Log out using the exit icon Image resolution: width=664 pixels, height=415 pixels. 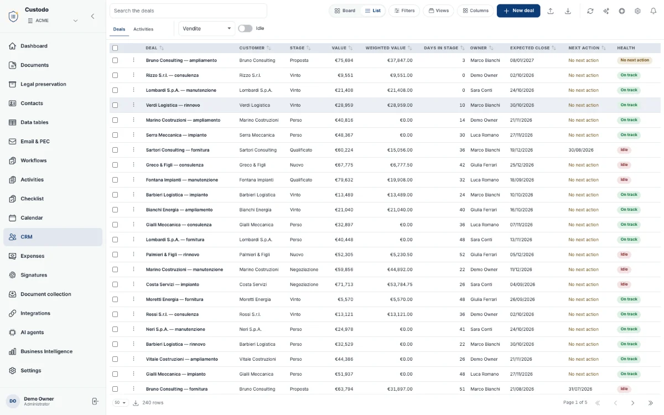pyautogui.click(x=95, y=401)
